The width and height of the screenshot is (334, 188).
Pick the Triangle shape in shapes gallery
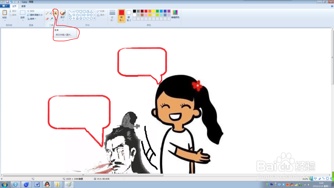pyautogui.click(x=92, y=11)
